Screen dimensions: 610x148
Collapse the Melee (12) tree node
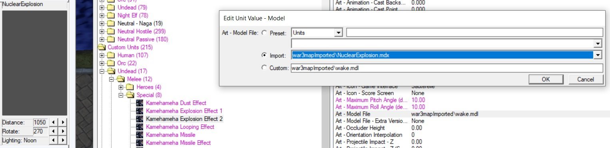[112, 79]
